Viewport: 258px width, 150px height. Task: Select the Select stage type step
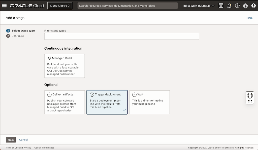point(23,30)
